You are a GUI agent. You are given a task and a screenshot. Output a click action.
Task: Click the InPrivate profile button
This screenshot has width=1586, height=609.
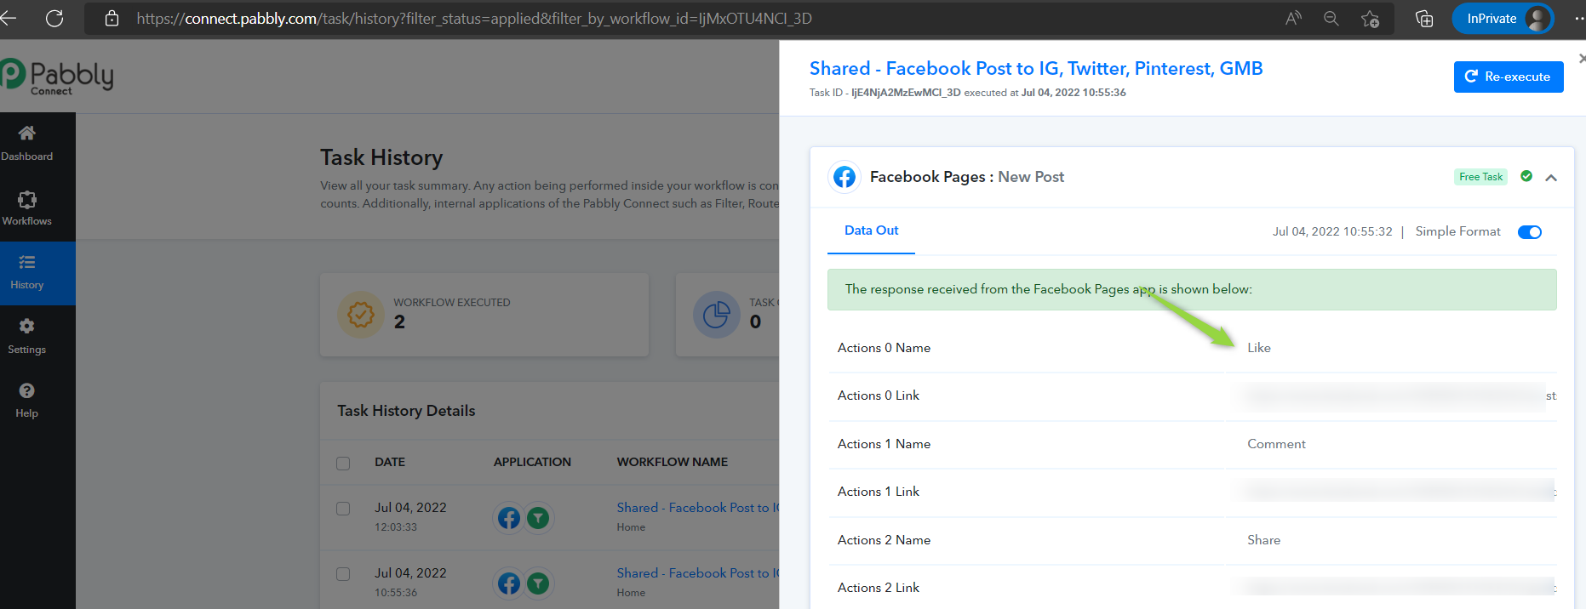(x=1503, y=19)
